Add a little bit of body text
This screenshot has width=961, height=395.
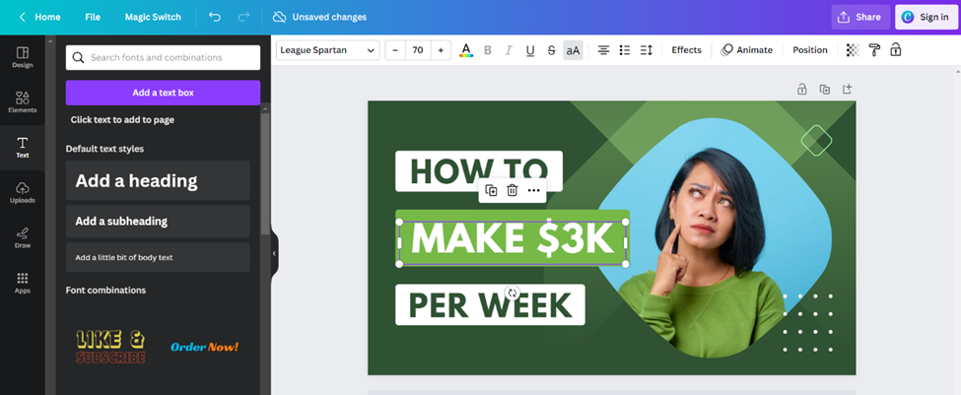[158, 257]
